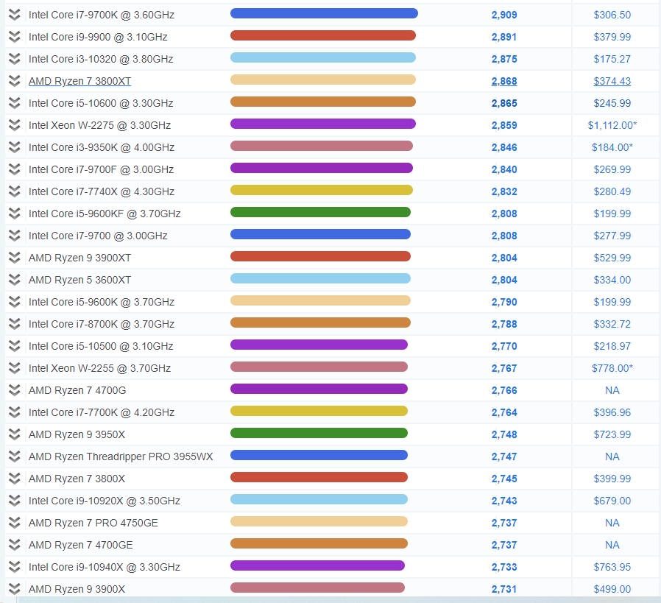Click the NA price for Threadripper PRO 3955WX
Viewport: 661px width, 603px height.
(x=612, y=456)
